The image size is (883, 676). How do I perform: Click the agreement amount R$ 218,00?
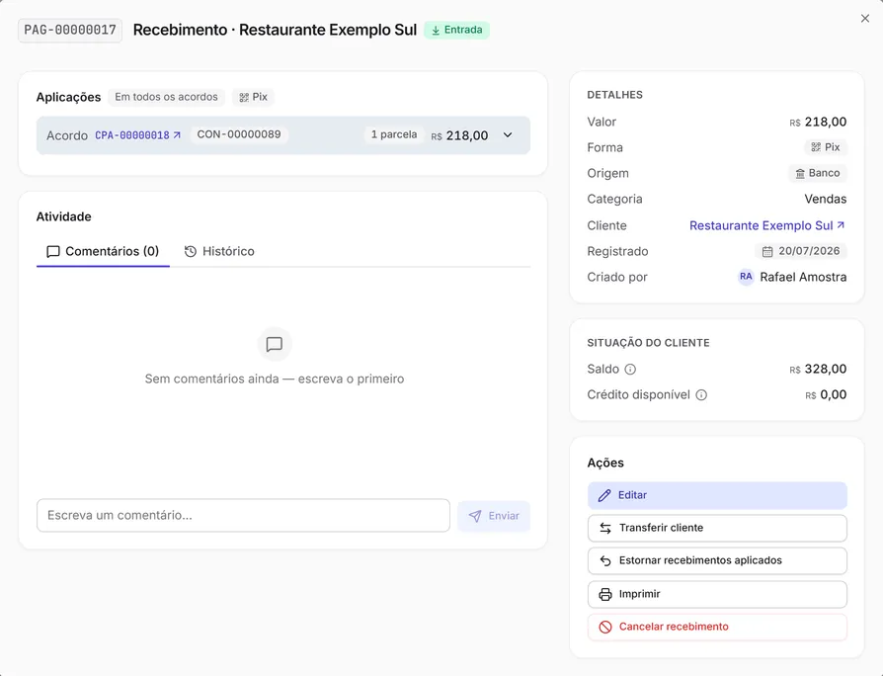[x=459, y=135]
